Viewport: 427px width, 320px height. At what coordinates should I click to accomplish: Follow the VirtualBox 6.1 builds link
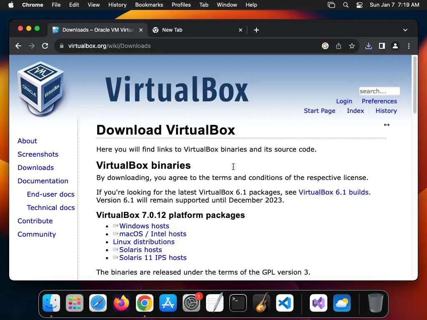(x=334, y=192)
